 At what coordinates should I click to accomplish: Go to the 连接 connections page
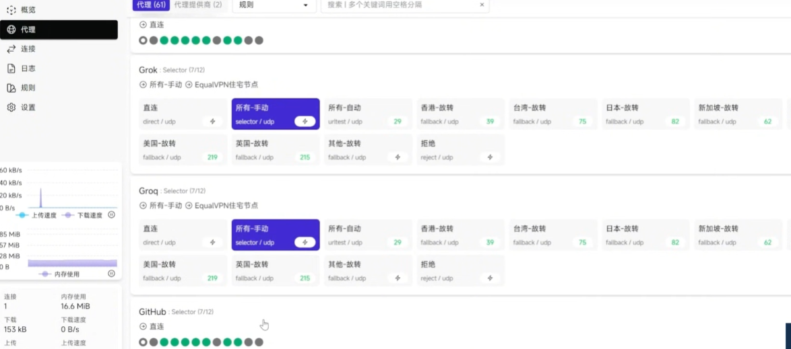click(x=59, y=49)
